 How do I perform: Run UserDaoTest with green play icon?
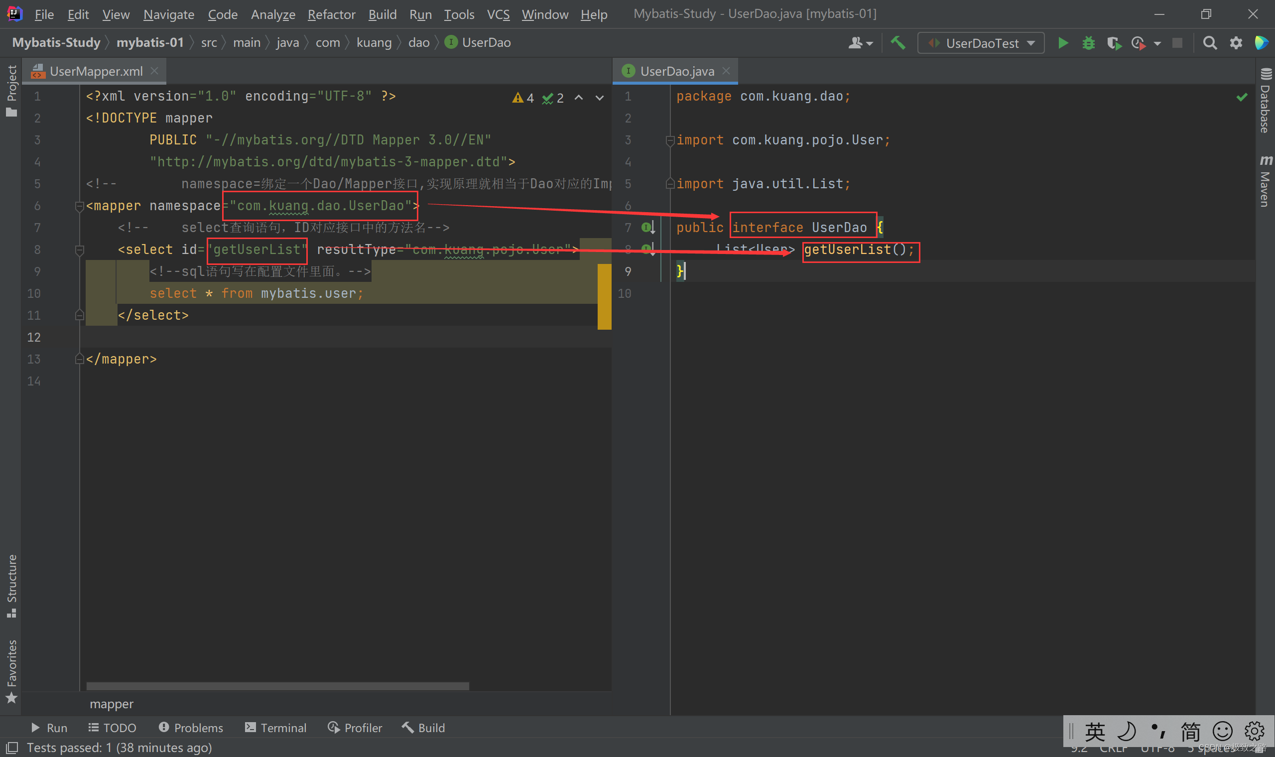click(x=1063, y=43)
